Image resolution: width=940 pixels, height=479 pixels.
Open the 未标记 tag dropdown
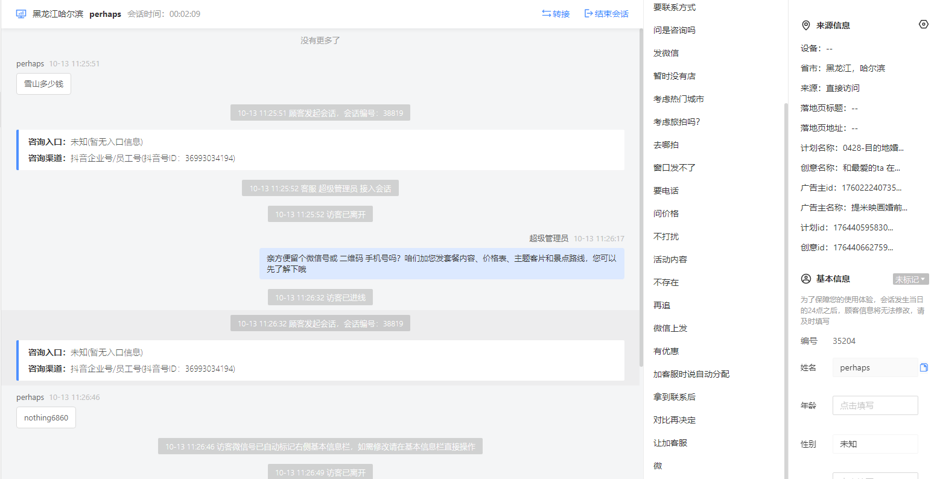click(x=910, y=279)
